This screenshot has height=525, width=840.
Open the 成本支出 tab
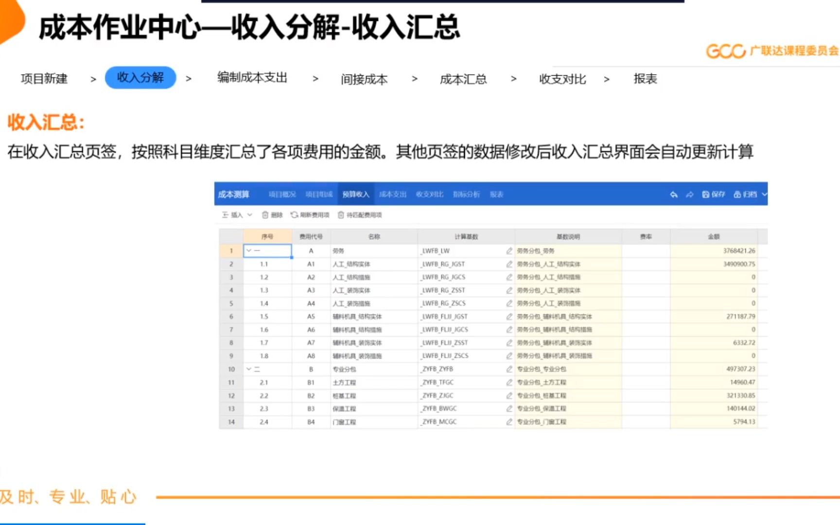click(x=393, y=194)
